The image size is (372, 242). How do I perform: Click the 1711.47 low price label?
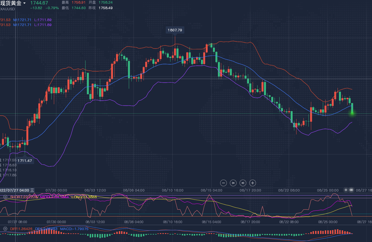[25, 161]
